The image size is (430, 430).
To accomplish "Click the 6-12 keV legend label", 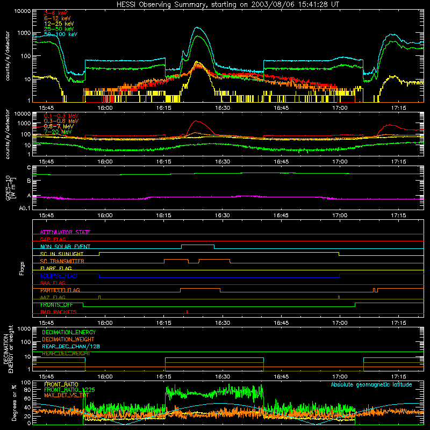I will pyautogui.click(x=58, y=18).
